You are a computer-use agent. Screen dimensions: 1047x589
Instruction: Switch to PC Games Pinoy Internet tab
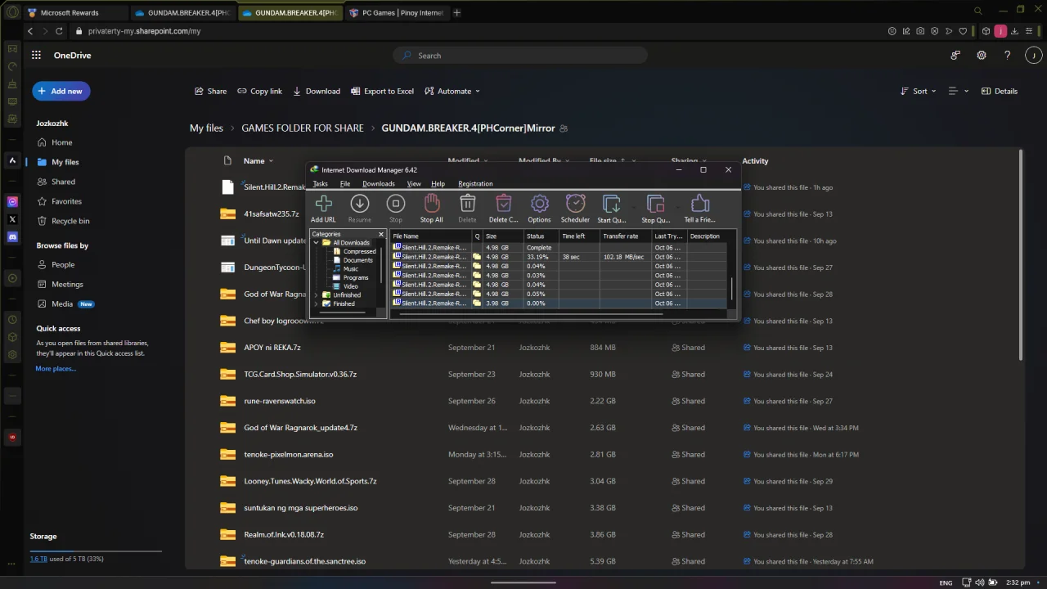click(397, 12)
